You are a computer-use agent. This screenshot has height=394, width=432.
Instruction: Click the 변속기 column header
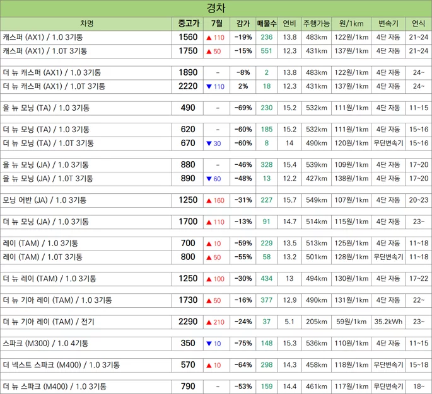[388, 24]
